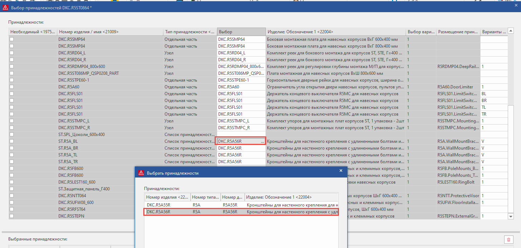Tick the checkbox for DKC.R5SMP84
Viewport: 521px width, 248px height.
click(x=12, y=46)
